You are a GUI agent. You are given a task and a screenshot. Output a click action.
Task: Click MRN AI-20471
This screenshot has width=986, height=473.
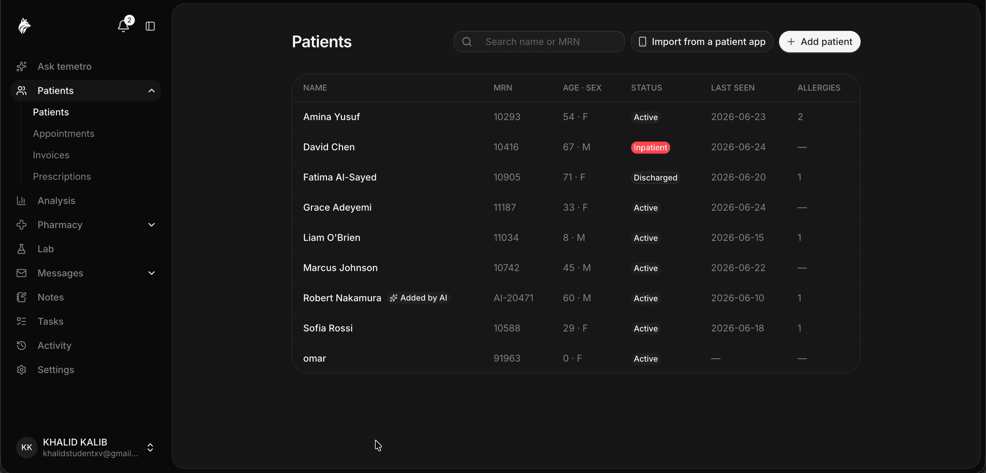pos(513,298)
